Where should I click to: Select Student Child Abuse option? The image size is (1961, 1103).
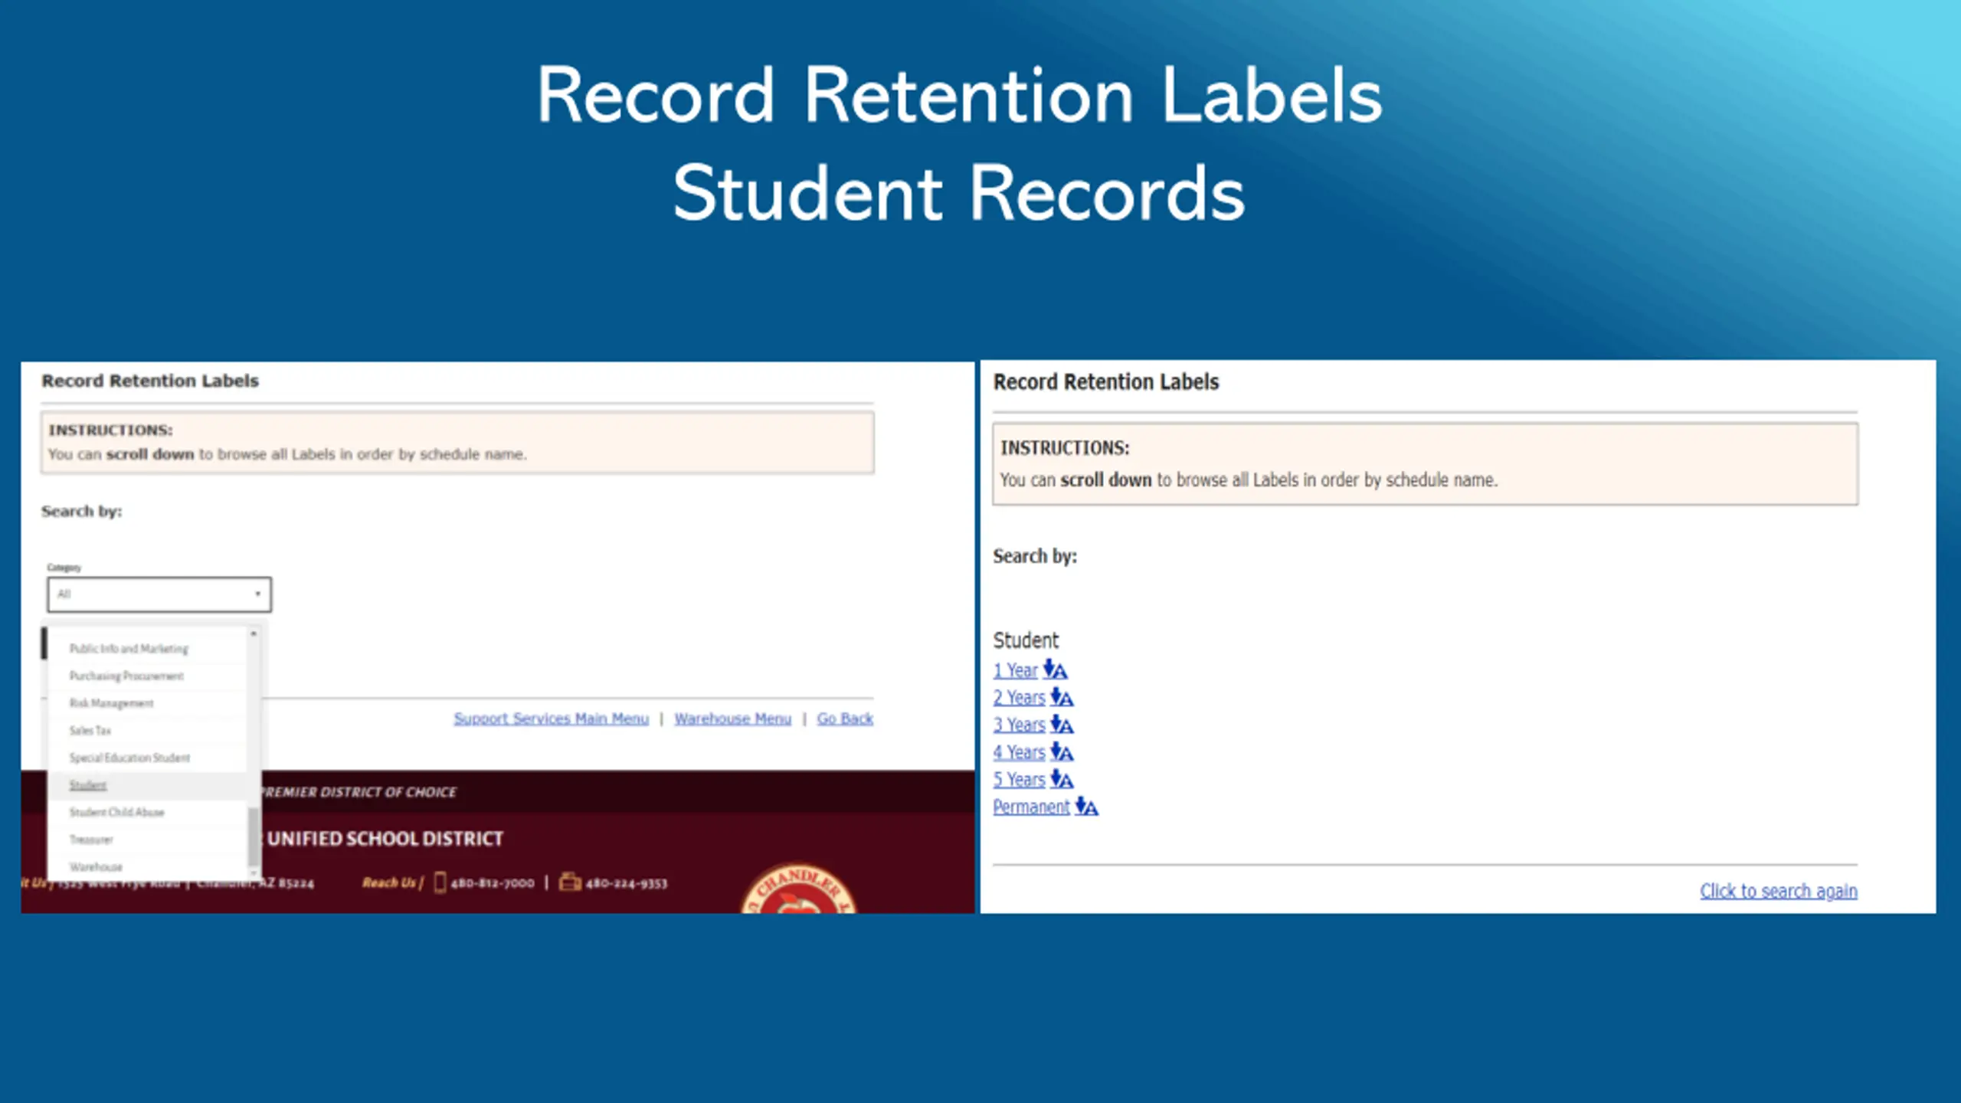116,812
